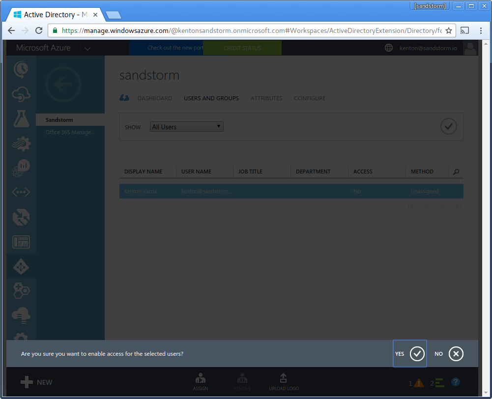
Task: Open the chart bubble sidebar icon
Action: click(21, 168)
